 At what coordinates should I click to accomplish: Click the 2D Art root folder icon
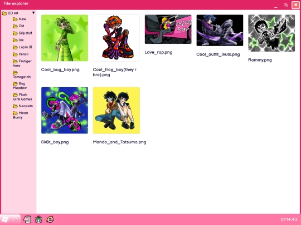(4, 13)
